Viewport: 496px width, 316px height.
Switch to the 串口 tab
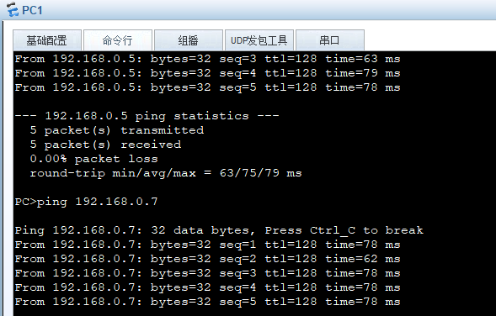[x=329, y=40]
